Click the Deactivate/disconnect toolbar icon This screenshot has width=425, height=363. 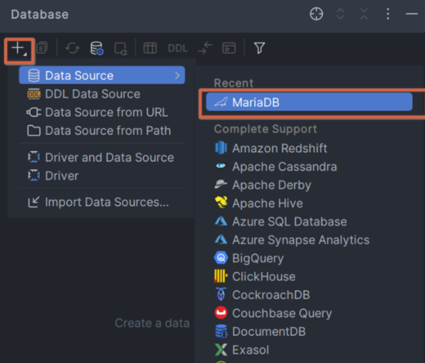click(x=120, y=49)
